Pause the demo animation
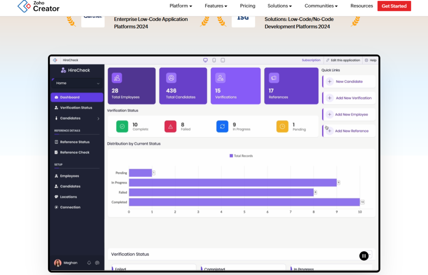This screenshot has width=428, height=275. (364, 256)
